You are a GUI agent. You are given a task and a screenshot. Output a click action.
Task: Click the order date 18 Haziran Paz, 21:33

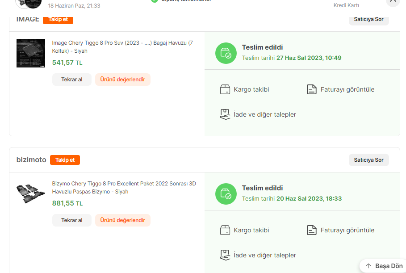[74, 5]
